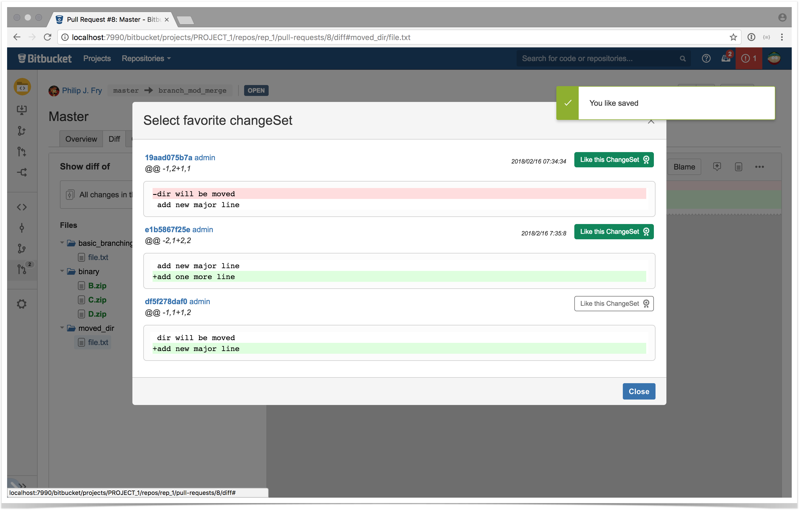Collapse the moved_dir folder
This screenshot has height=511, width=801.
pyautogui.click(x=62, y=328)
